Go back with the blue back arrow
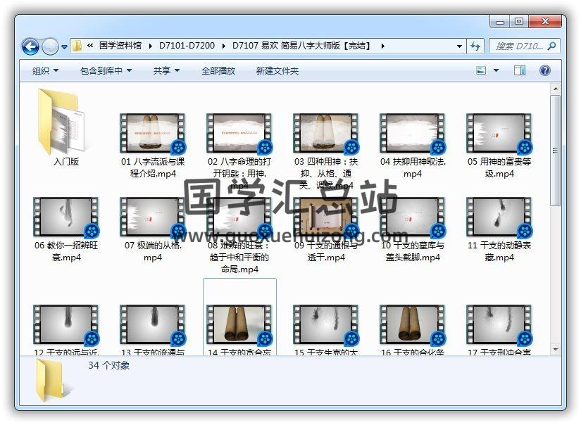 [30, 46]
